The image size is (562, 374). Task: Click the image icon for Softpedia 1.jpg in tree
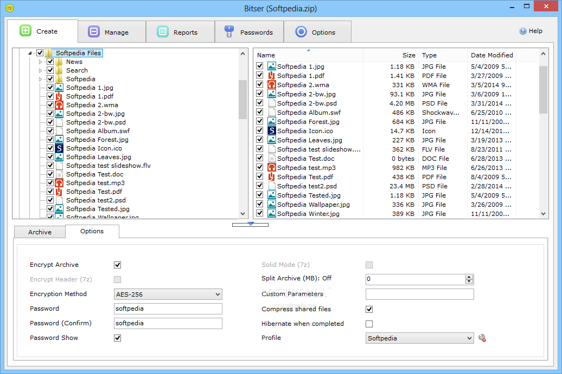click(59, 88)
